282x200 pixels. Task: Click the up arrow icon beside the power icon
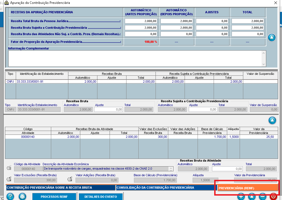point(252,197)
